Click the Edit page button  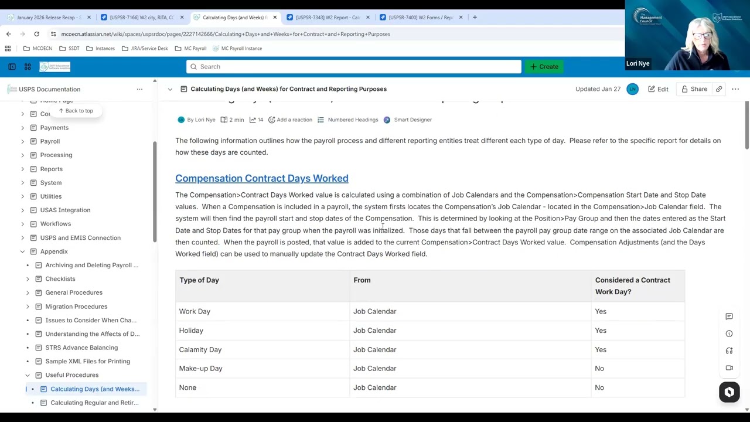tap(658, 89)
